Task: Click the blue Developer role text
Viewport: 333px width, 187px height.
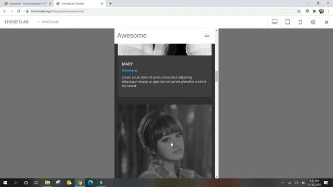Action: pyautogui.click(x=130, y=71)
